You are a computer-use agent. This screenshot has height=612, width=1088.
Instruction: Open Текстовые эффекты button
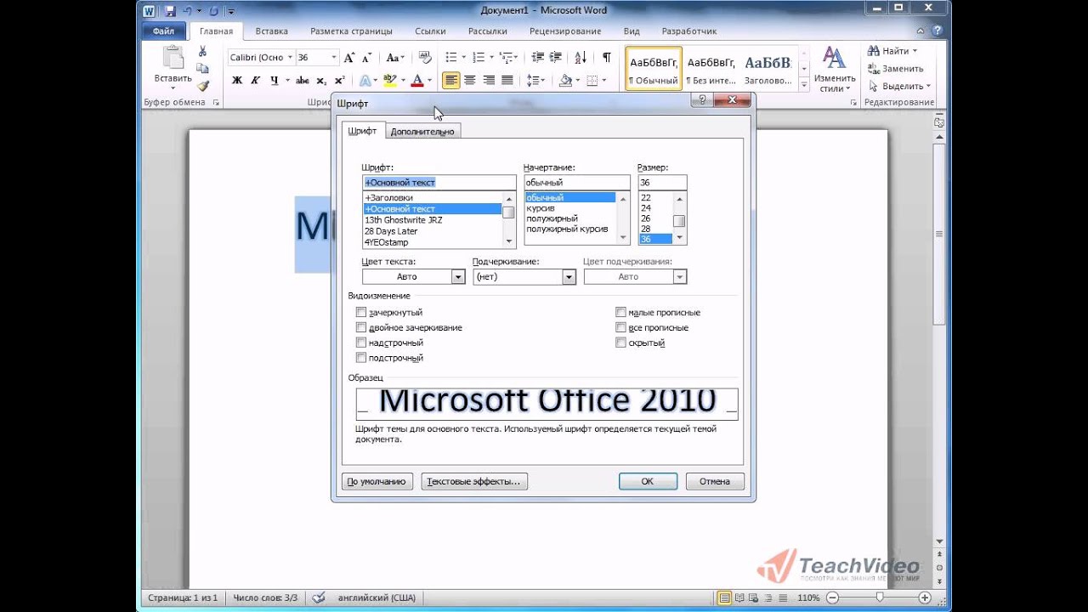tap(473, 481)
